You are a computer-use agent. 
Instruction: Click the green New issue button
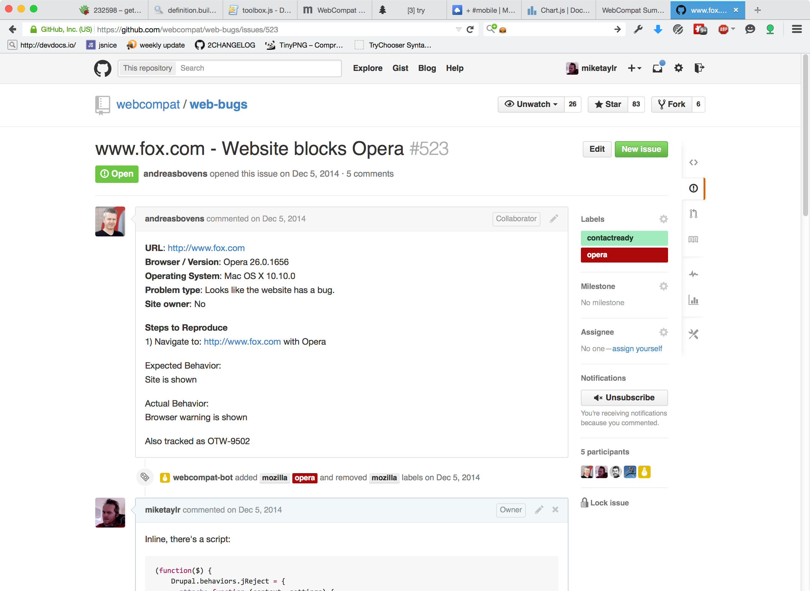pyautogui.click(x=641, y=149)
